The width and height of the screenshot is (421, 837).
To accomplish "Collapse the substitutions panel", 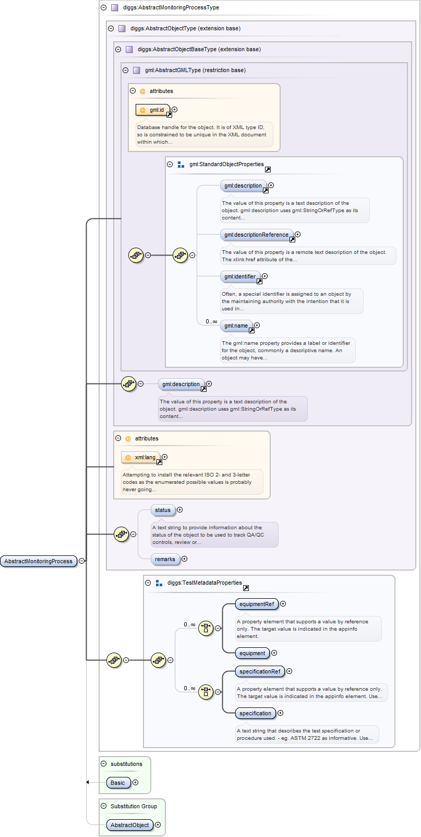I will coord(103,764).
